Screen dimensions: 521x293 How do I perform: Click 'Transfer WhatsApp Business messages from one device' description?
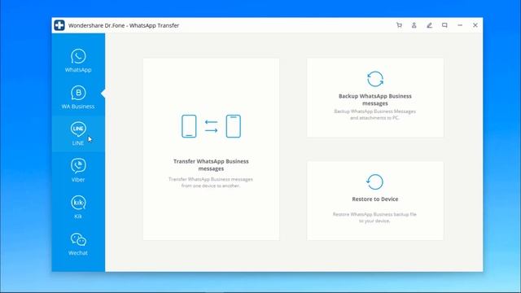click(211, 182)
